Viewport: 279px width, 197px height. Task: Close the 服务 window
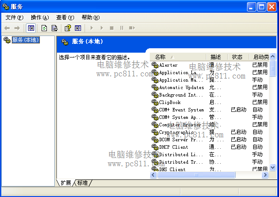[272, 7]
